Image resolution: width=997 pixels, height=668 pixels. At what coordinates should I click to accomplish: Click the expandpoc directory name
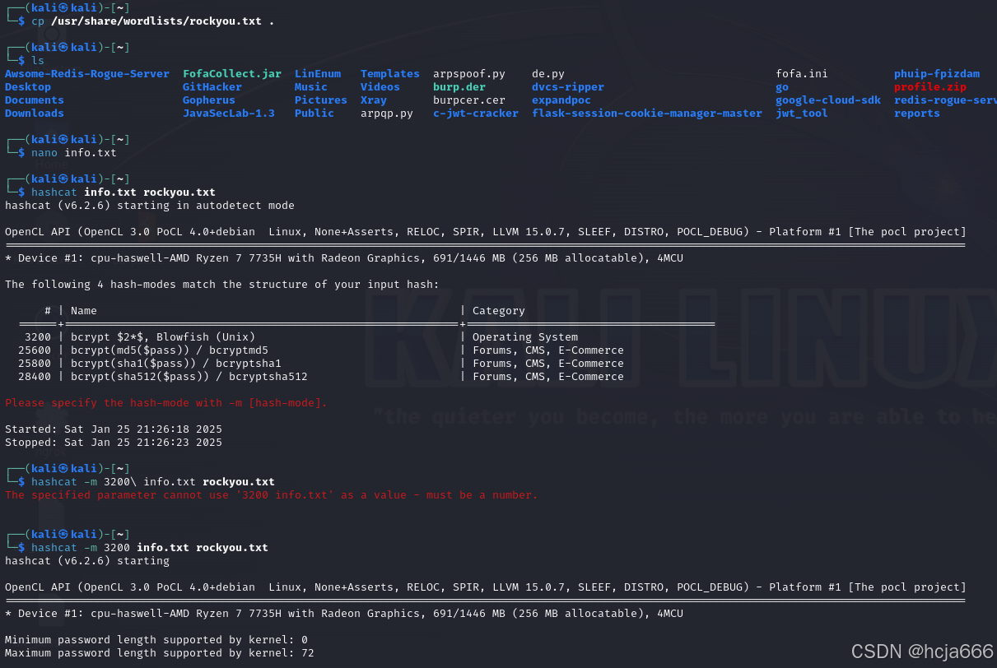click(561, 100)
